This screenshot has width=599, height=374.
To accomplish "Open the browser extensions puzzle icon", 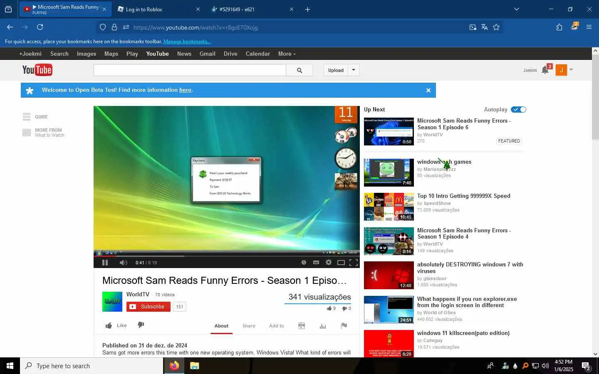I will [x=559, y=27].
